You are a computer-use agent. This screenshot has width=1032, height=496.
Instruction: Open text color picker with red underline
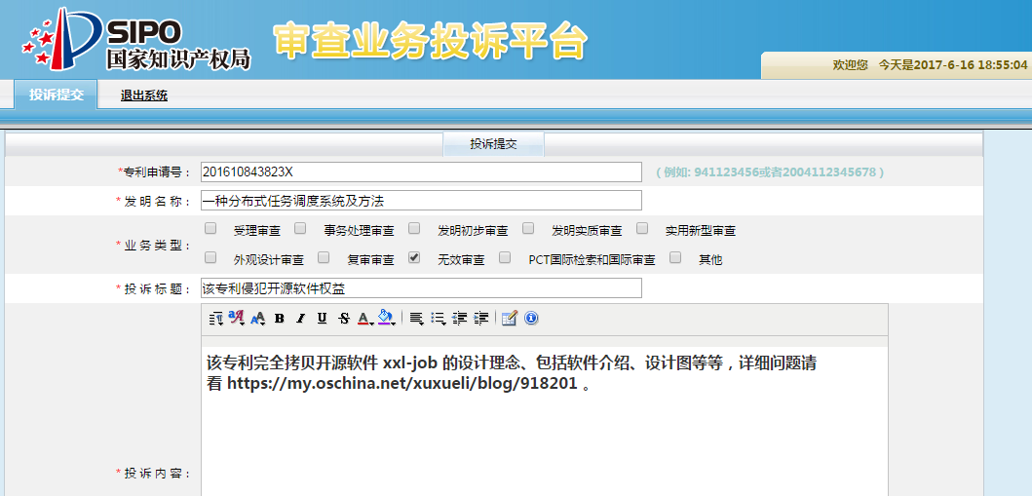pyautogui.click(x=364, y=319)
